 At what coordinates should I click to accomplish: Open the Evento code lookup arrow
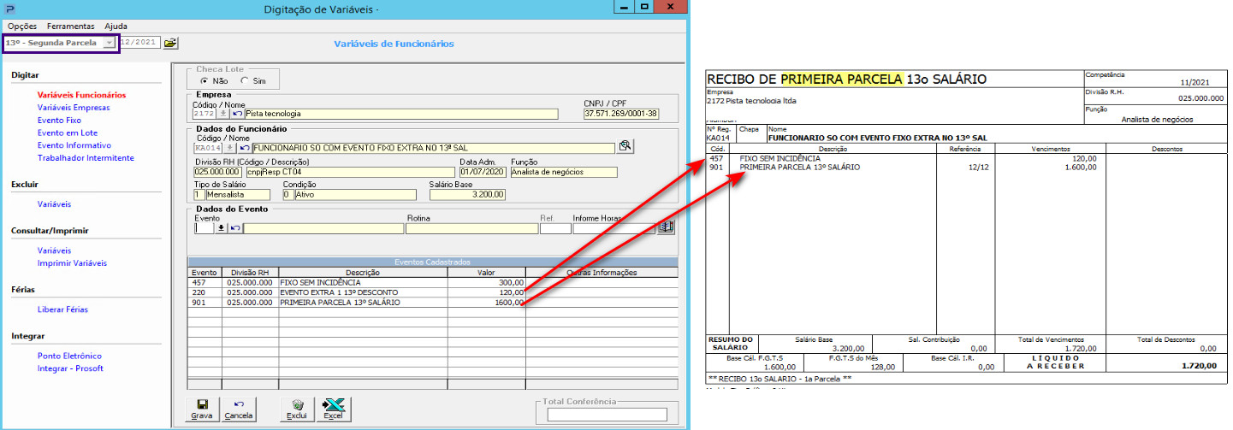pos(222,228)
